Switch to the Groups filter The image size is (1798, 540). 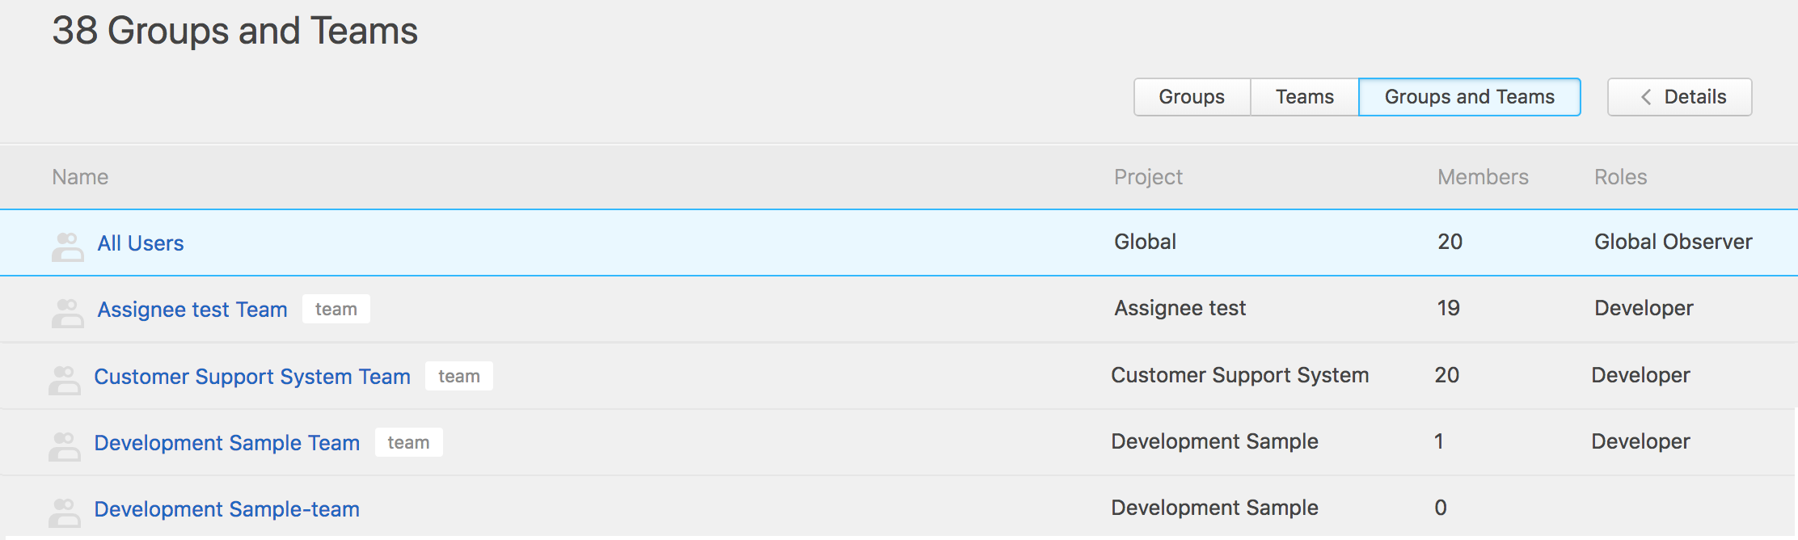tap(1192, 97)
